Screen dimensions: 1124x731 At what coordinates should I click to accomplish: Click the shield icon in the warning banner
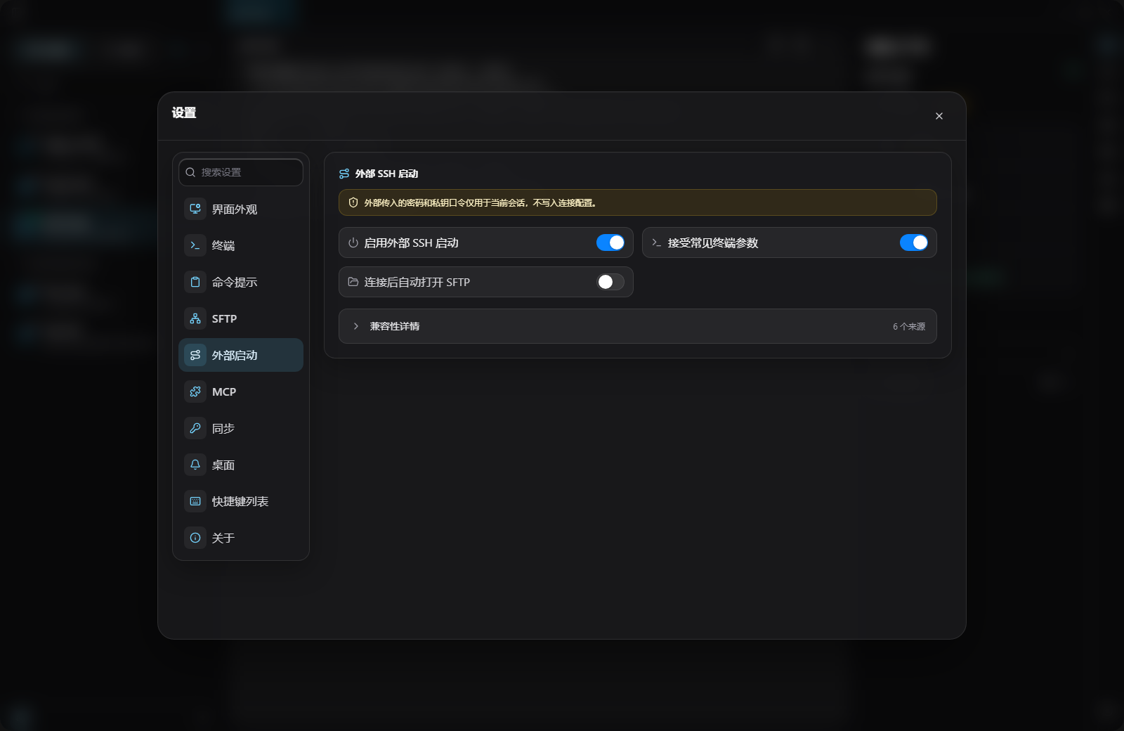pyautogui.click(x=353, y=202)
